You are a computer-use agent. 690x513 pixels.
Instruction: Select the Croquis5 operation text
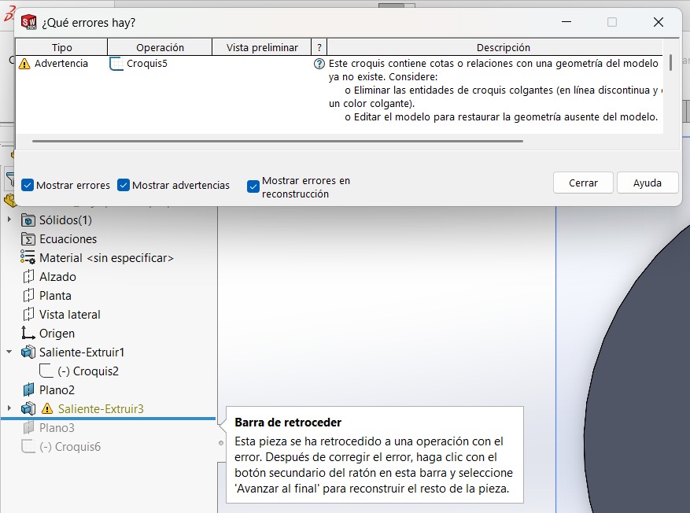pyautogui.click(x=147, y=64)
